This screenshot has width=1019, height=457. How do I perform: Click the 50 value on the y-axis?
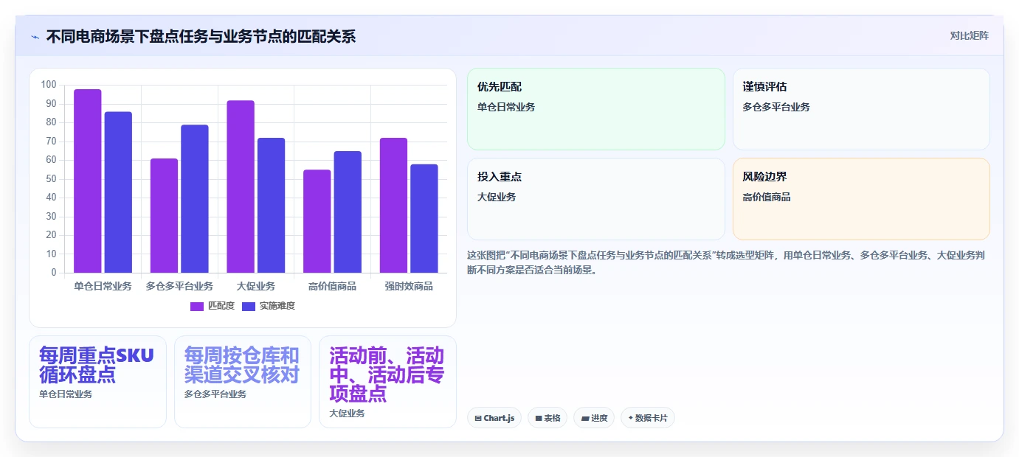(x=51, y=178)
